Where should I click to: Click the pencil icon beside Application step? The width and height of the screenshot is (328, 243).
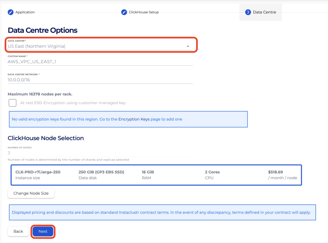(11, 12)
